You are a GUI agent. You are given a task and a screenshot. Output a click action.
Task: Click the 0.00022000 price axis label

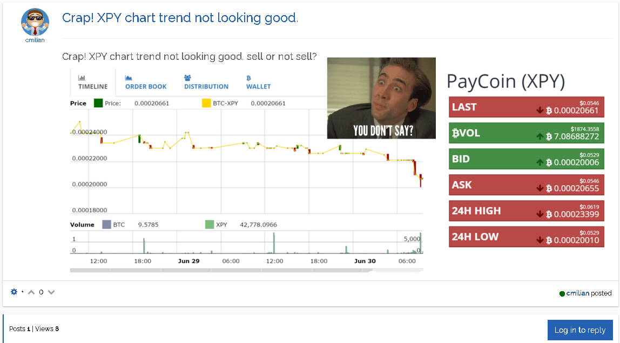coord(89,158)
